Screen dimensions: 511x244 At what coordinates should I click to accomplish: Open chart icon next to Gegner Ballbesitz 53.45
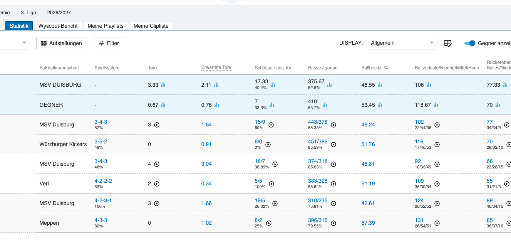[380, 104]
